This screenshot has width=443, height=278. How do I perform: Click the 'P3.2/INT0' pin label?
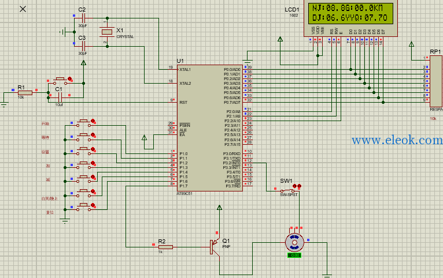[x=232, y=163]
